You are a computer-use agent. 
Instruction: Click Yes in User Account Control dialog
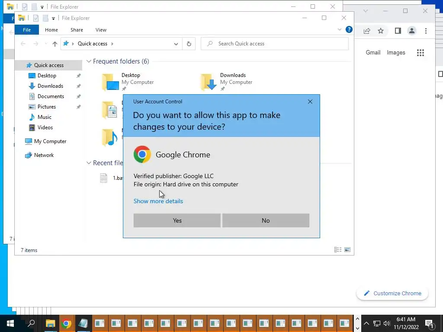177,220
